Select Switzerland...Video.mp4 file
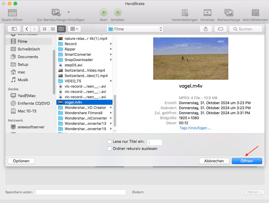The height and width of the screenshot is (203, 269). (84, 71)
